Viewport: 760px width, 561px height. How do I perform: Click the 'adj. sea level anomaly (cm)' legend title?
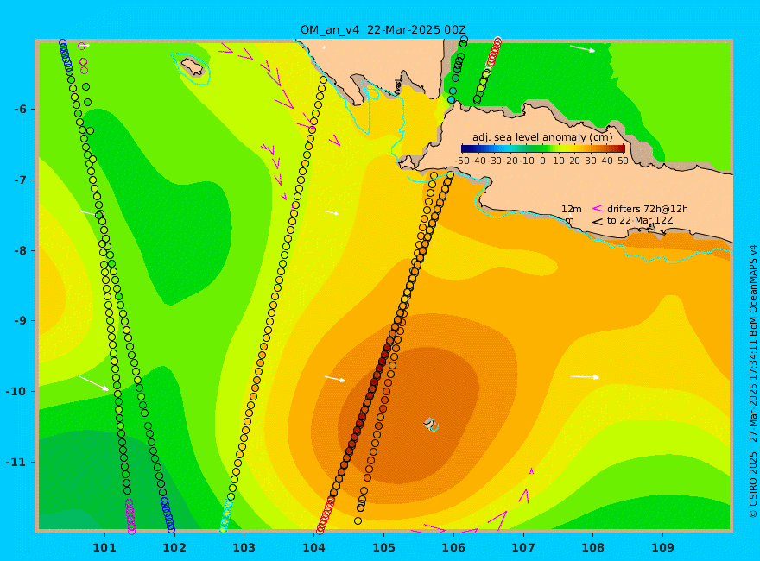click(x=542, y=137)
